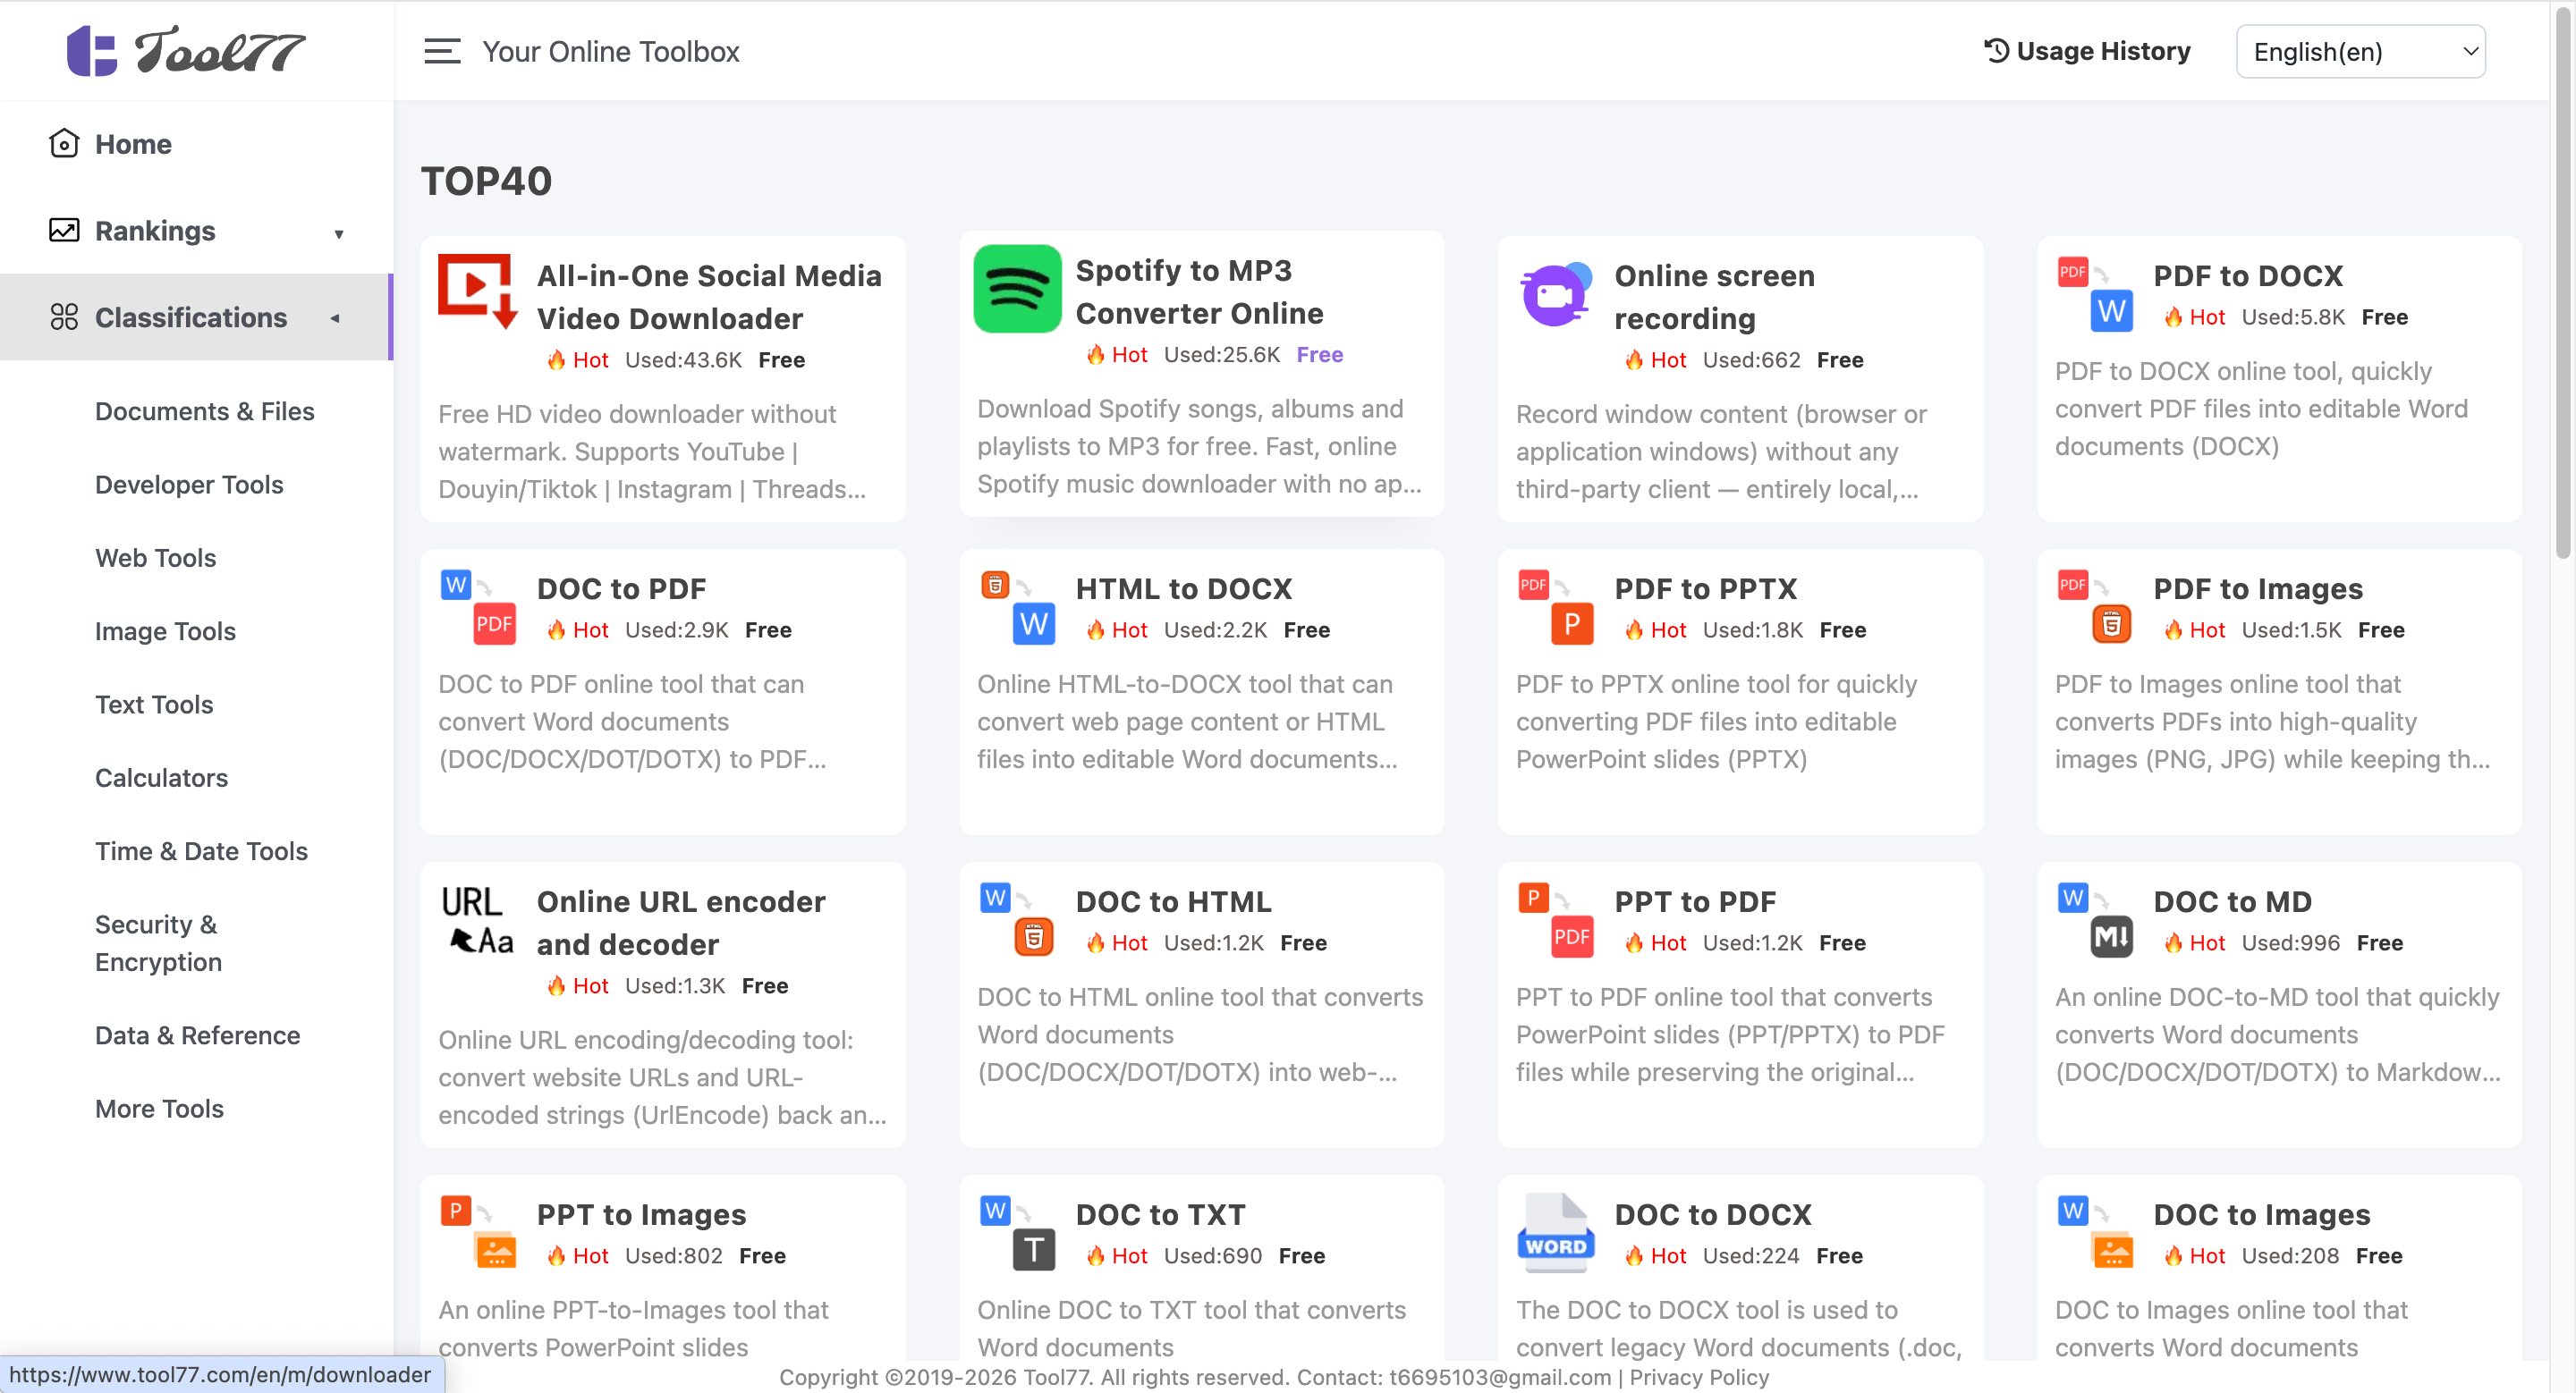The image size is (2576, 1393).
Task: Open Developer Tools category
Action: coord(189,485)
